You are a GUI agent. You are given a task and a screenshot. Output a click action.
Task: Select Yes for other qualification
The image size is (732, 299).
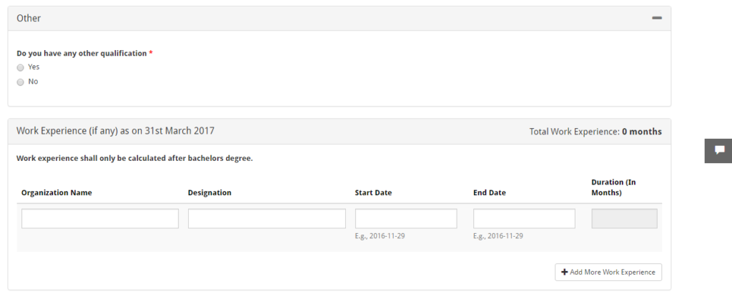coord(20,67)
